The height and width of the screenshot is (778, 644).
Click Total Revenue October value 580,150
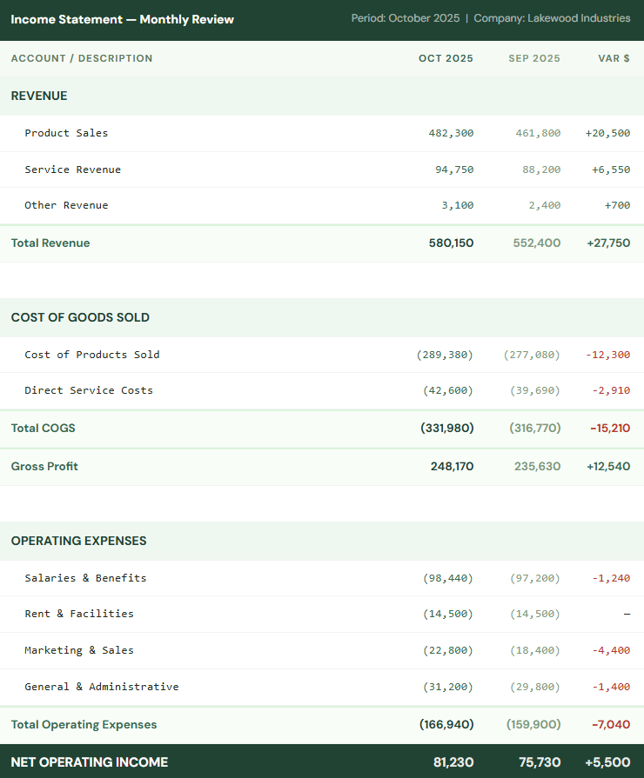tap(451, 243)
